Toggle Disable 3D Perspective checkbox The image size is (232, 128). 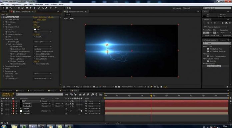pyautogui.click(x=34, y=52)
